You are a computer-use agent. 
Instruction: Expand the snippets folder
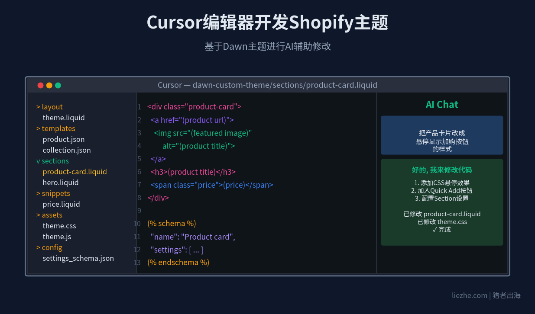coord(53,193)
